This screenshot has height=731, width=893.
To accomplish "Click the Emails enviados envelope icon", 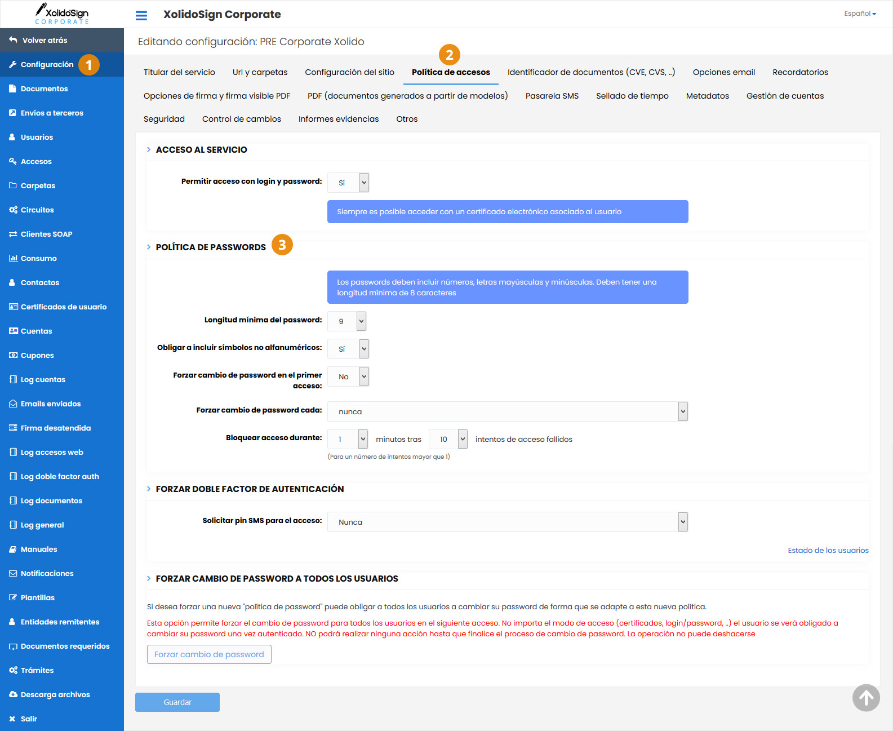I will [x=13, y=404].
